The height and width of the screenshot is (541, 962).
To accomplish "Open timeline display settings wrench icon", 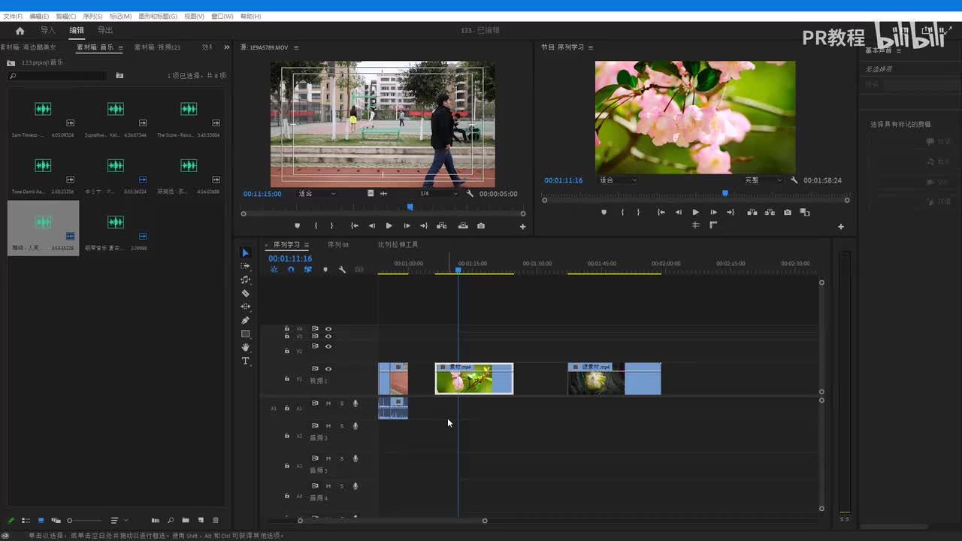I will tap(342, 270).
